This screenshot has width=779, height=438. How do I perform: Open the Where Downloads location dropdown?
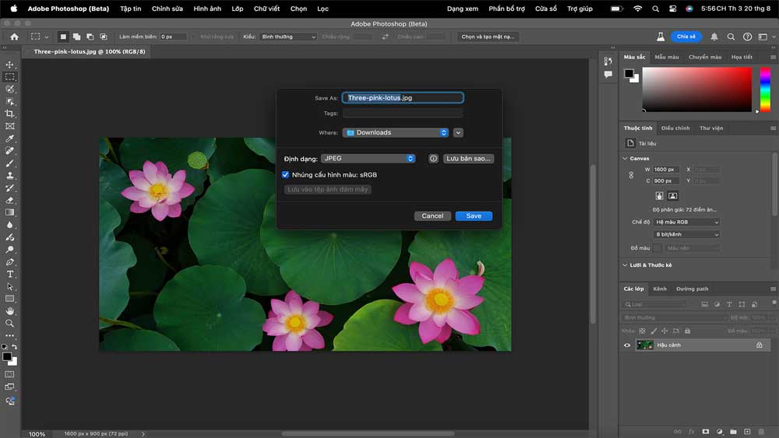[396, 133]
